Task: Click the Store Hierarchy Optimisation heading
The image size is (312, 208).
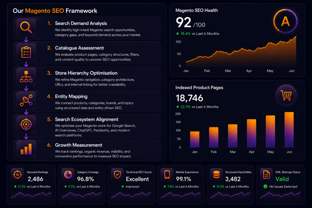Action: 86,73
